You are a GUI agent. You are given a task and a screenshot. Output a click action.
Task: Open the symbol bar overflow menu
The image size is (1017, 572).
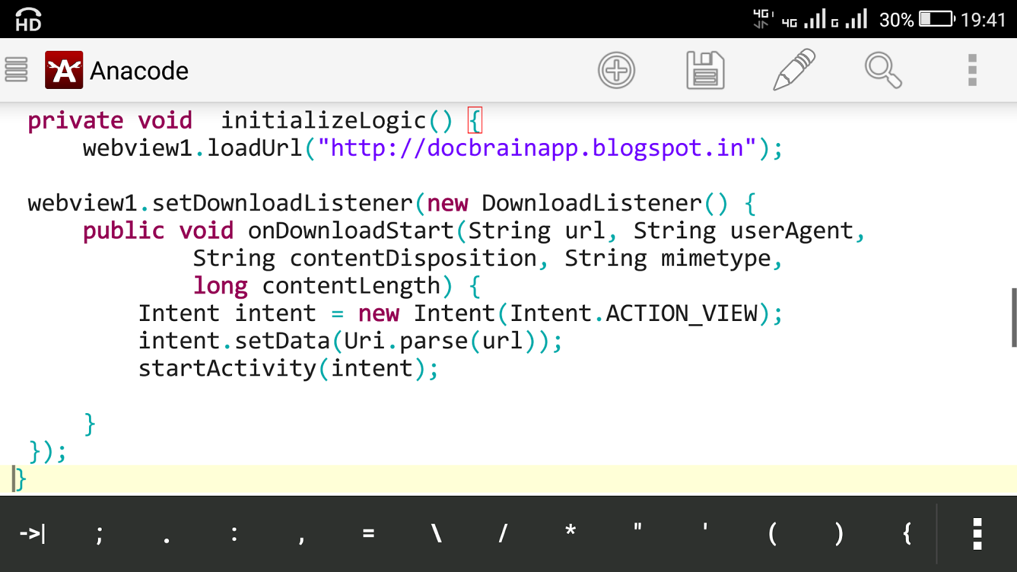tap(977, 534)
